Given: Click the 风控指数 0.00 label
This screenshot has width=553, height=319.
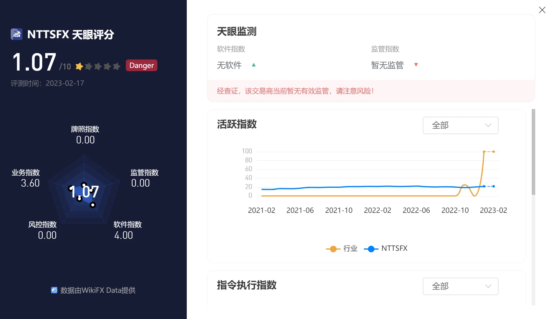Looking at the screenshot, I should pyautogui.click(x=43, y=230).
